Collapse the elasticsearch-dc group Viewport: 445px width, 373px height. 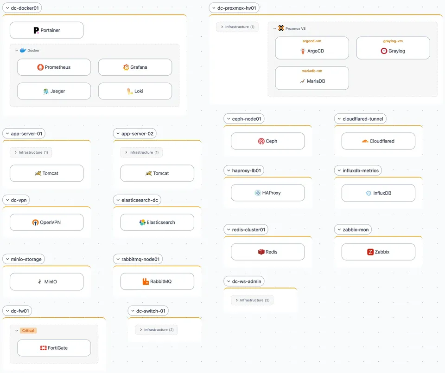pos(118,200)
